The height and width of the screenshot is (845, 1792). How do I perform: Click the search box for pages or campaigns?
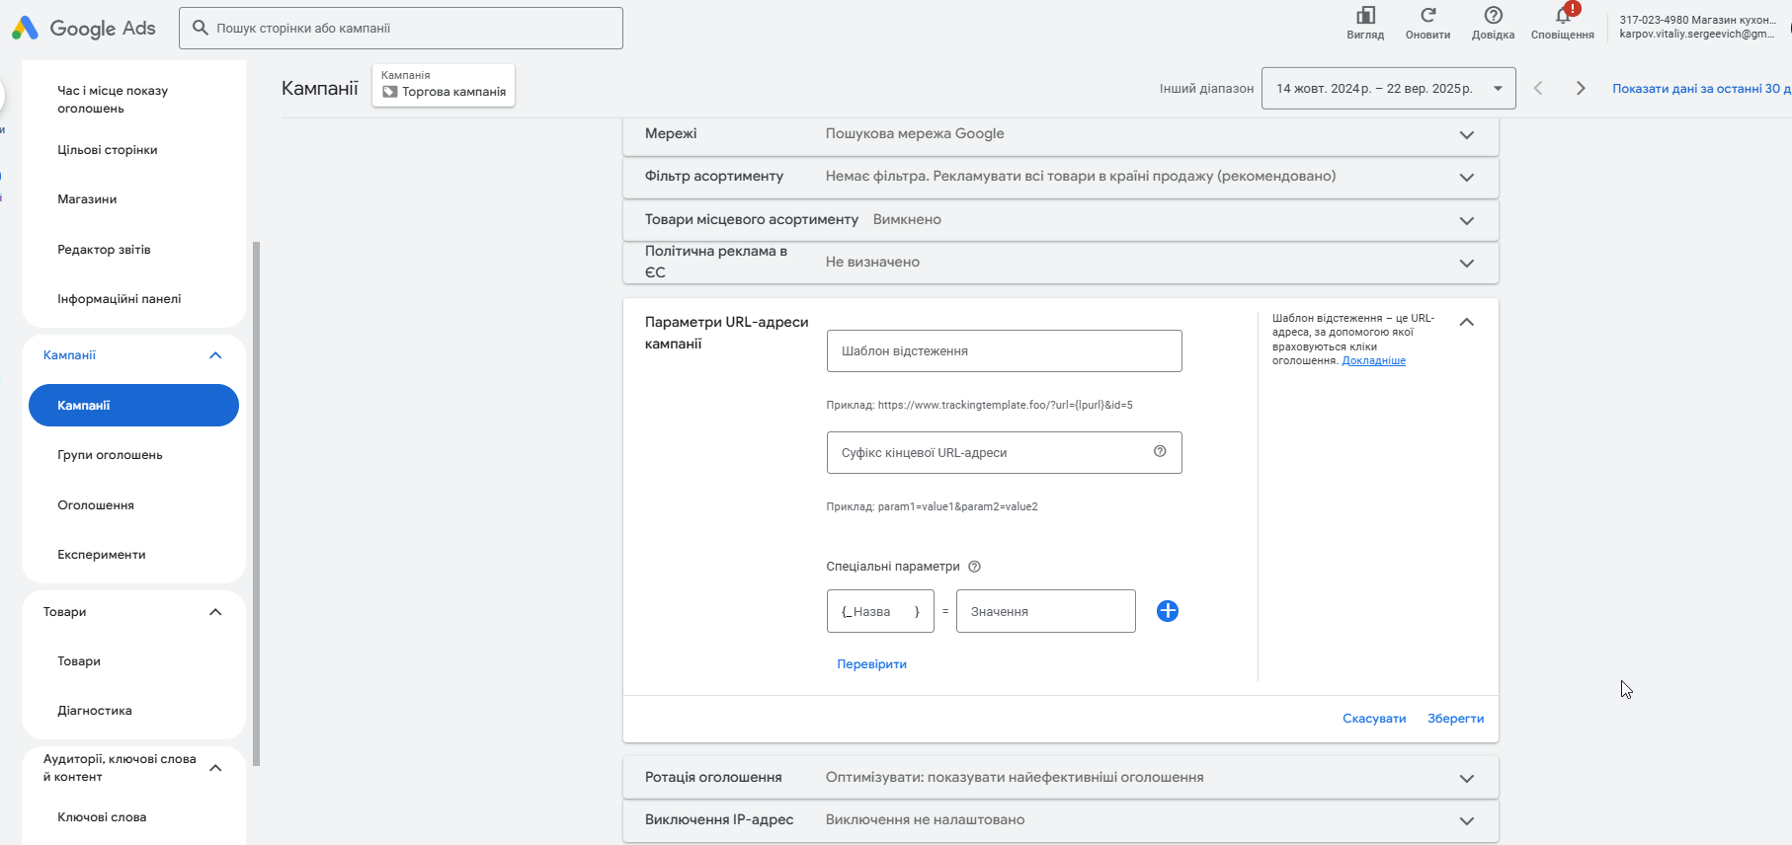point(401,29)
